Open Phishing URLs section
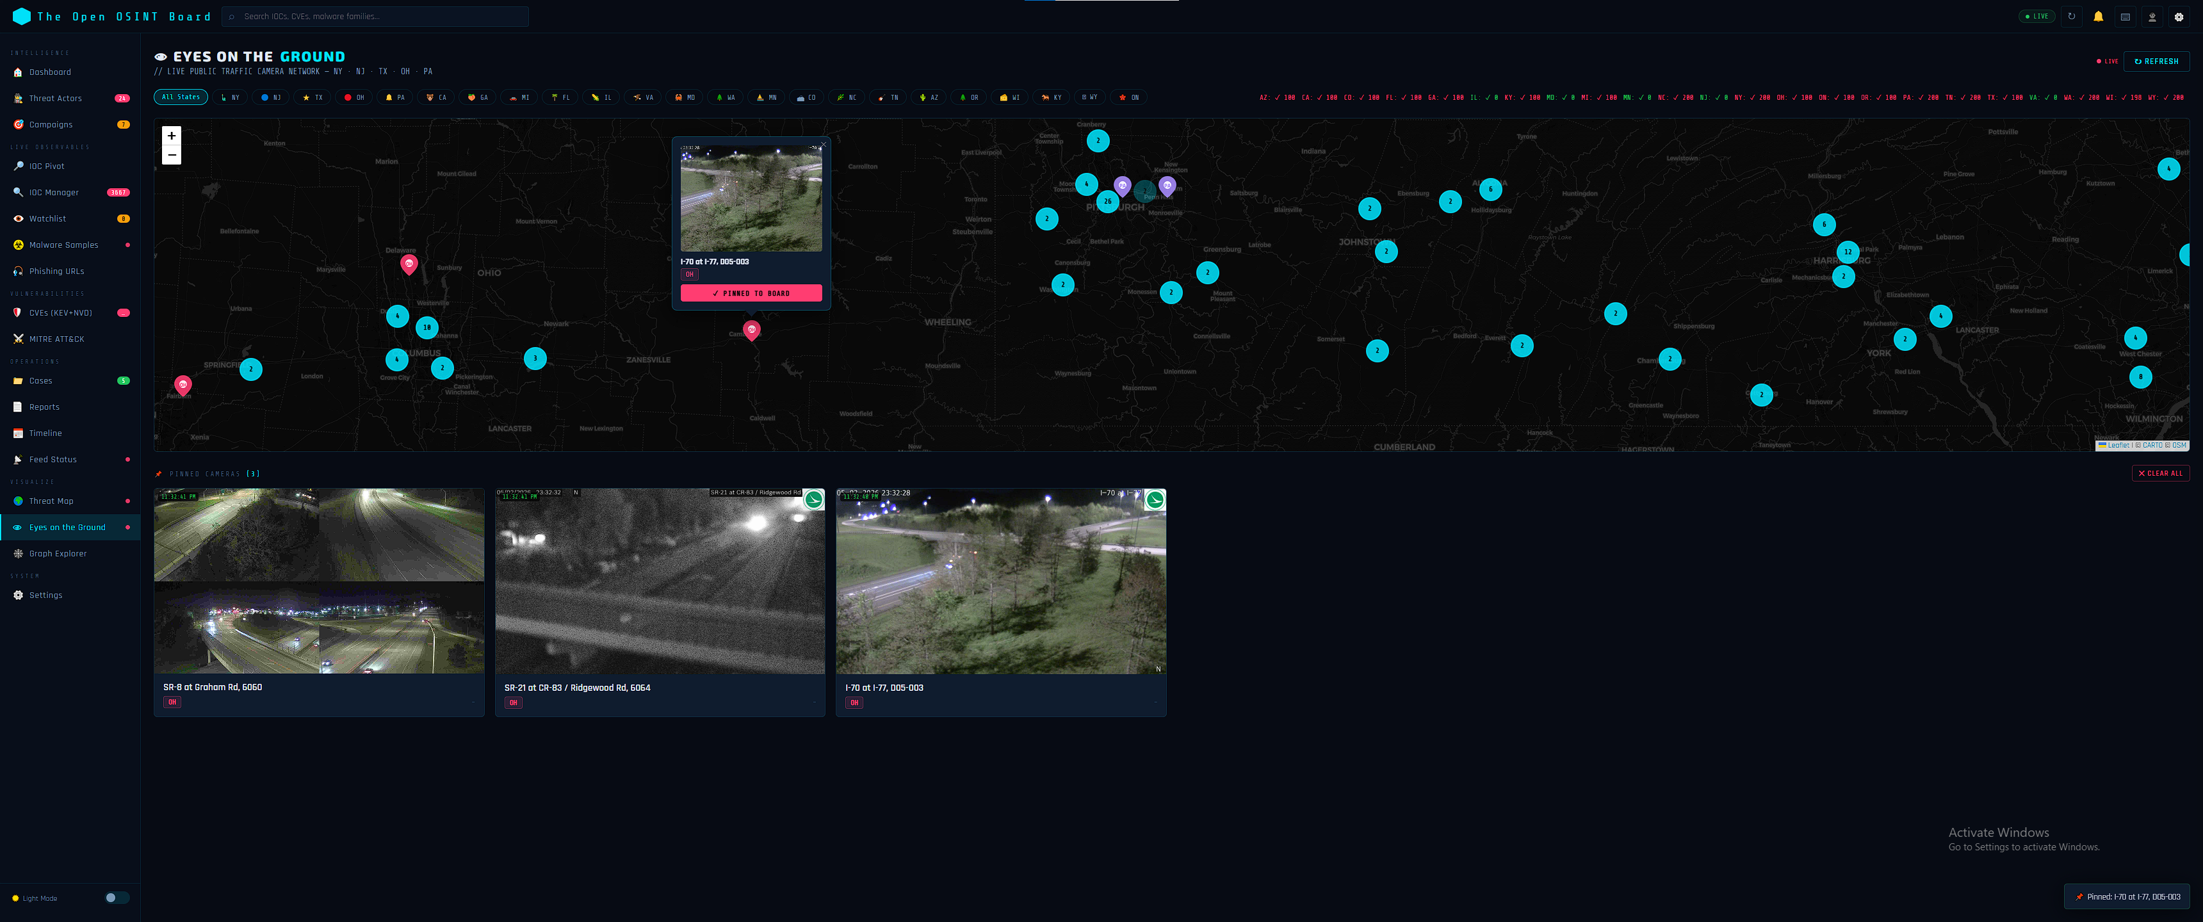2203x922 pixels. tap(70, 272)
